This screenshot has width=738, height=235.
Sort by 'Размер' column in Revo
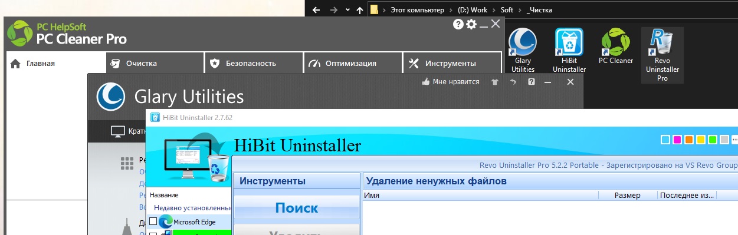coord(628,195)
